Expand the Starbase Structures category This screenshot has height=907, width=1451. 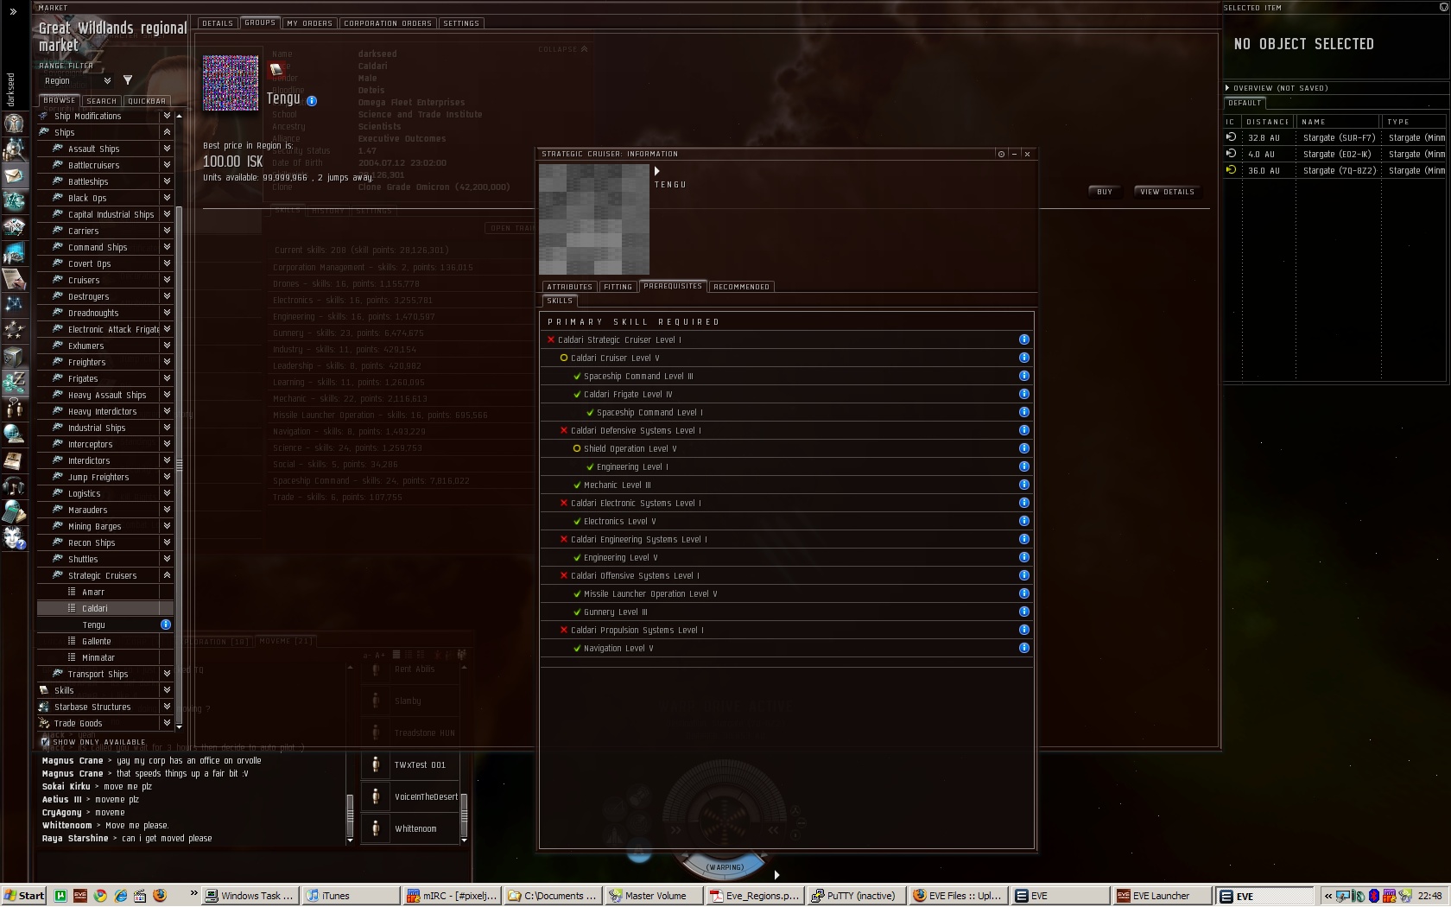[167, 707]
